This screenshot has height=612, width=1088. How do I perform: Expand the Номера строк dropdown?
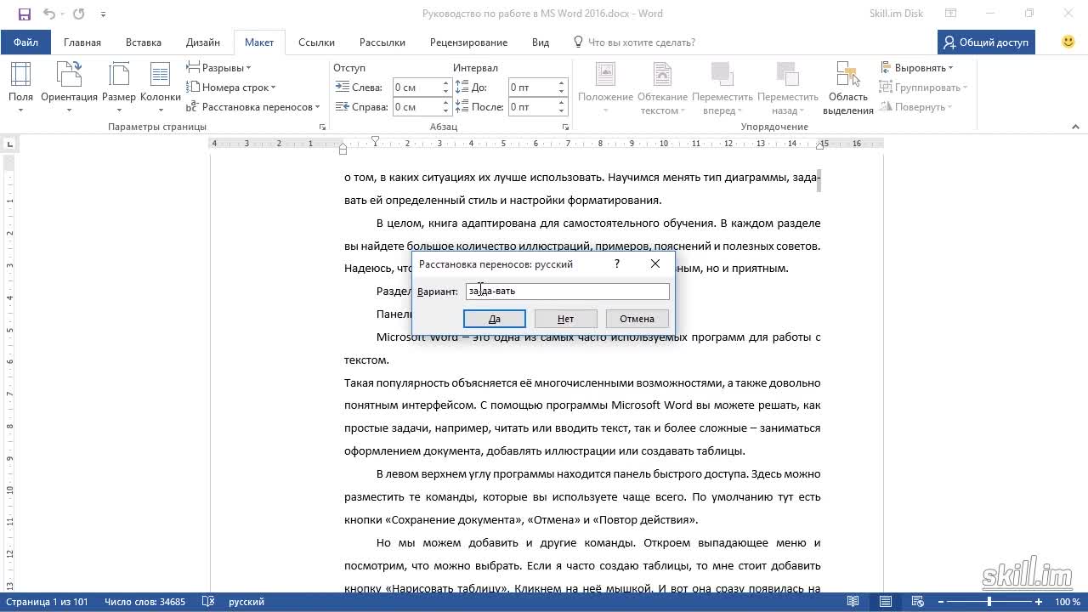(x=230, y=88)
